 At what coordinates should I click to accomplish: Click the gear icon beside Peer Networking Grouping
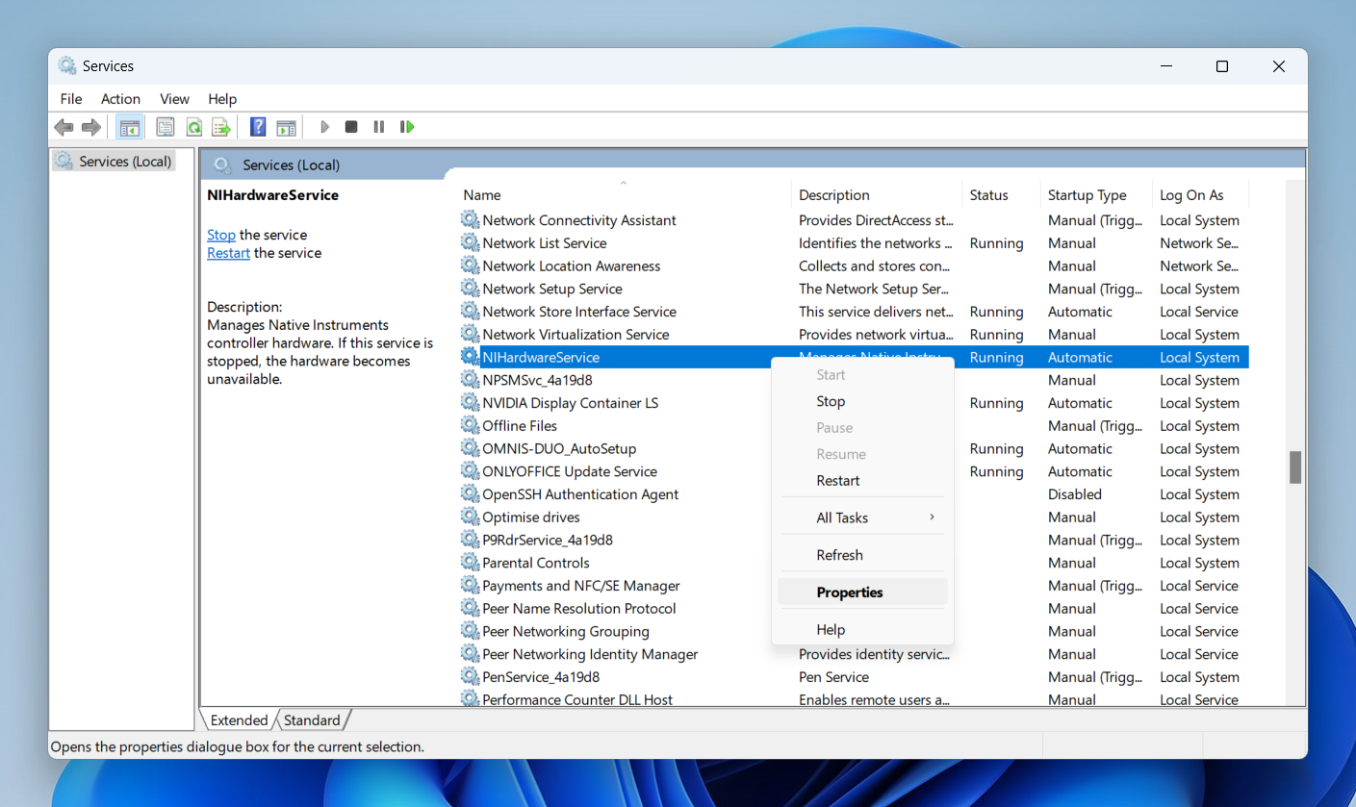[x=470, y=632]
